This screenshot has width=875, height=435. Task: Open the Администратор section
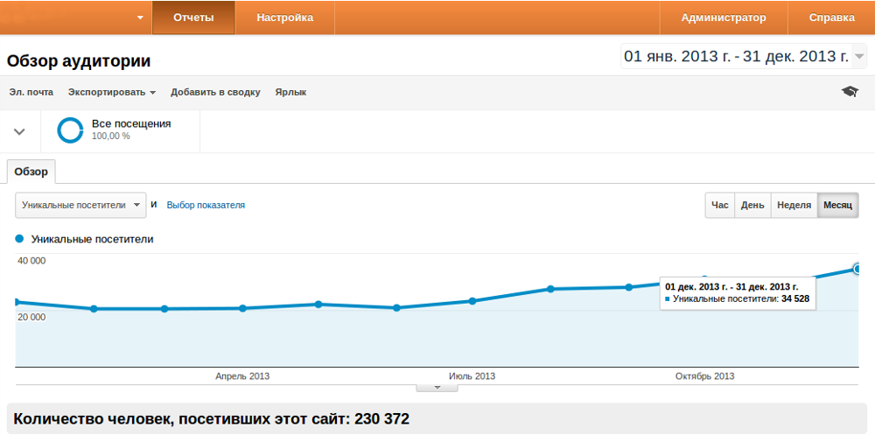[724, 18]
